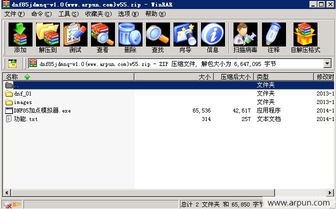The width and height of the screenshot is (336, 209).
Task: Select the dnf_01 folder name
Action: (x=22, y=93)
